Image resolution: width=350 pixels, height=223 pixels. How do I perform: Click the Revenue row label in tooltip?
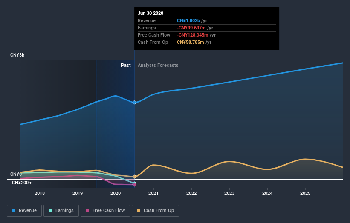[147, 20]
